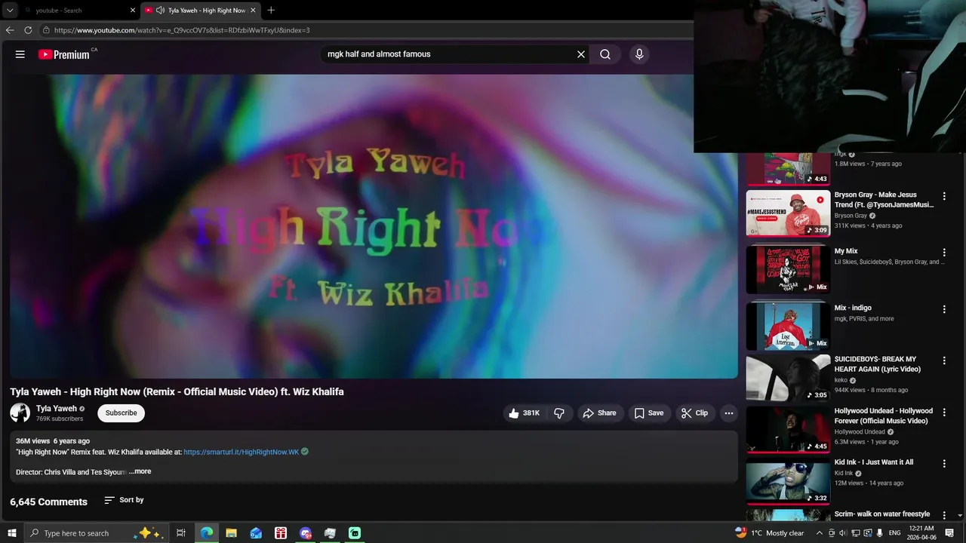Open the notification center icon

pos(949,533)
